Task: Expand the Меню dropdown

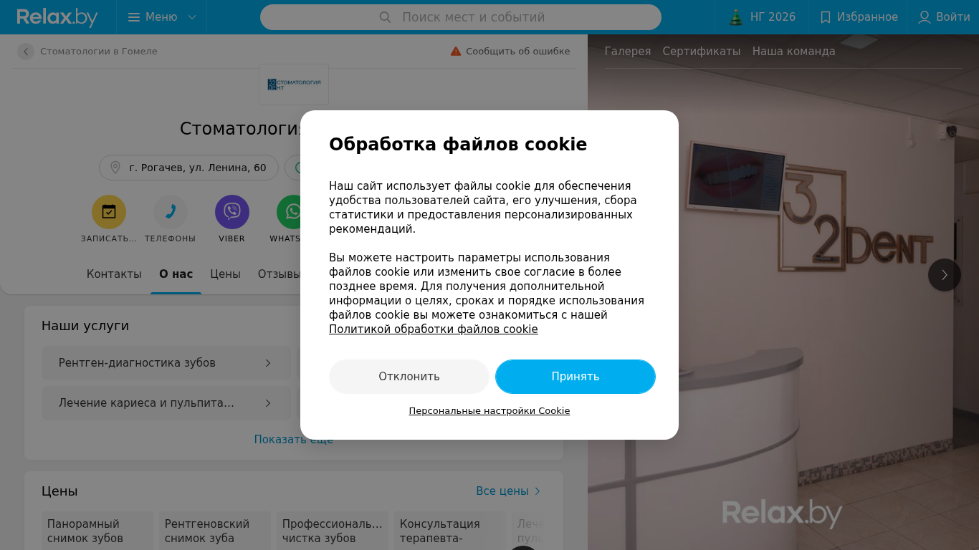Action: (x=162, y=17)
